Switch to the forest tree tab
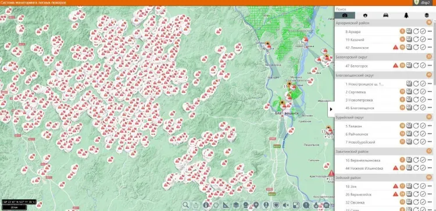The height and width of the screenshot is (211, 436). 406,15
